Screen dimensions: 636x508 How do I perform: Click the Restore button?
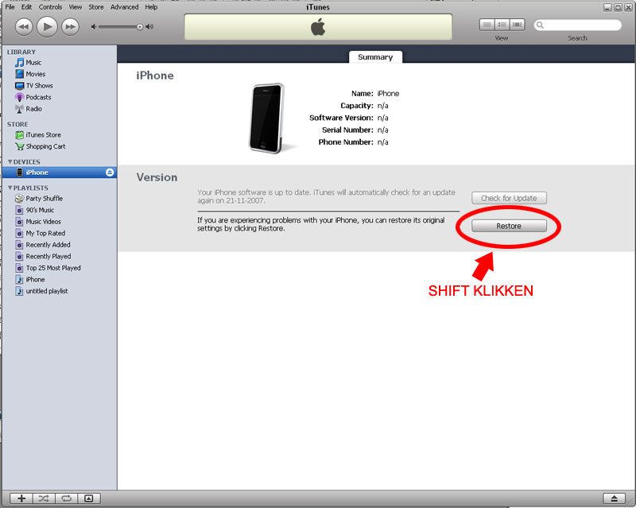(509, 226)
